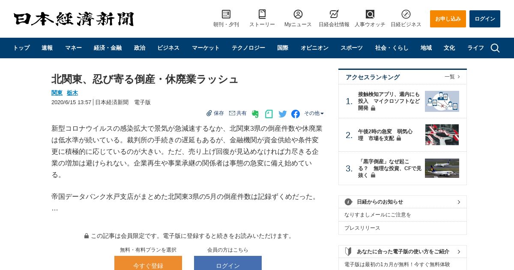The height and width of the screenshot is (270, 514).
Task: Open the 朝刊・夕刊 newspaper icon
Action: point(226,14)
